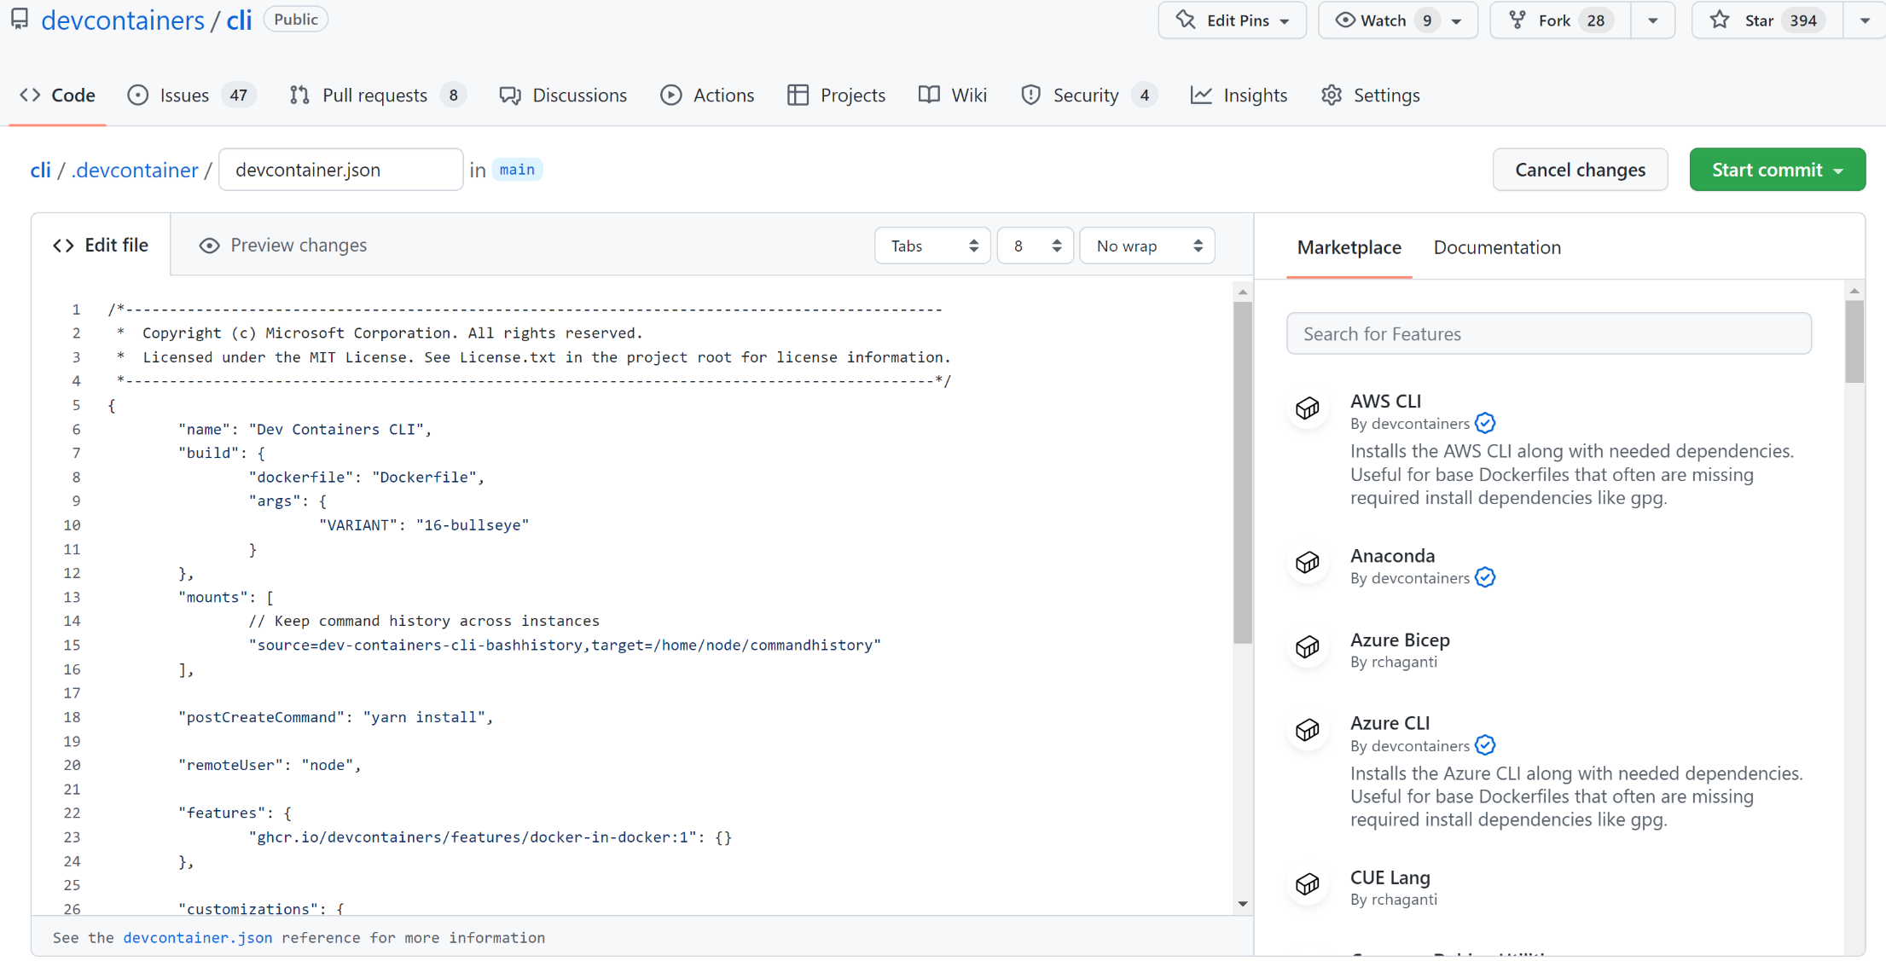
Task: Open the devcontainers owner link
Action: tap(123, 19)
